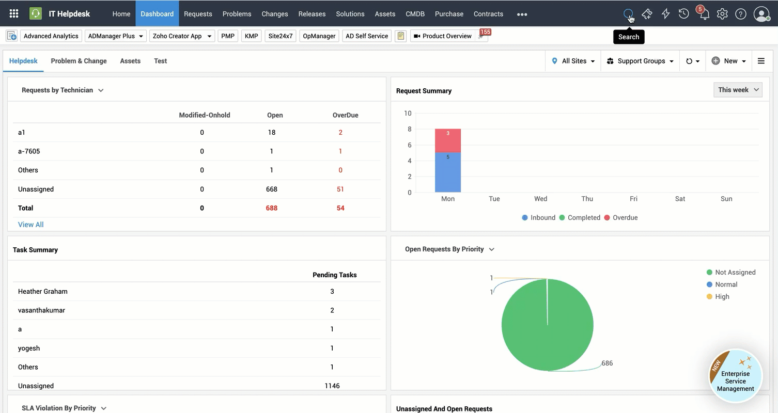The height and width of the screenshot is (413, 778).
Task: Switch to the Problem & Change tab
Action: 79,61
